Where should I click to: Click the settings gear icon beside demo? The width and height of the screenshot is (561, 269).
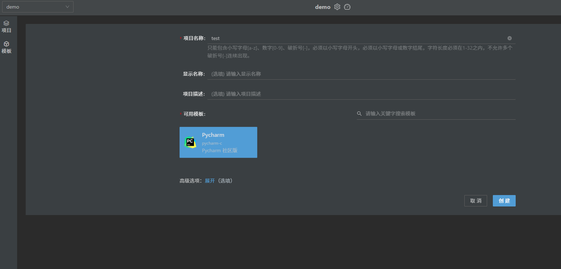click(x=337, y=7)
